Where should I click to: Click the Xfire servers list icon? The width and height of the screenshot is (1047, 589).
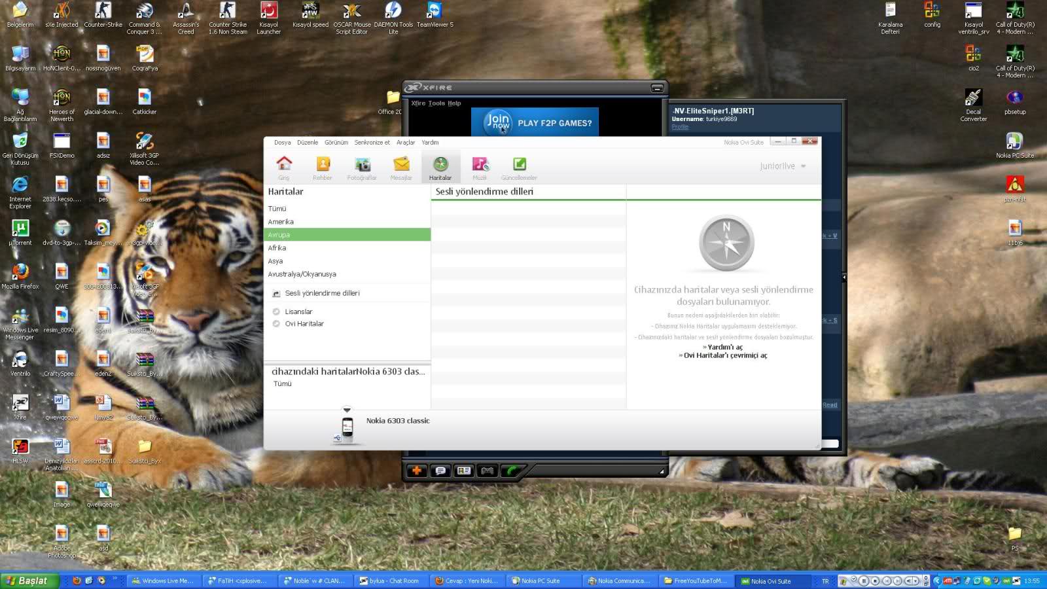coord(464,471)
